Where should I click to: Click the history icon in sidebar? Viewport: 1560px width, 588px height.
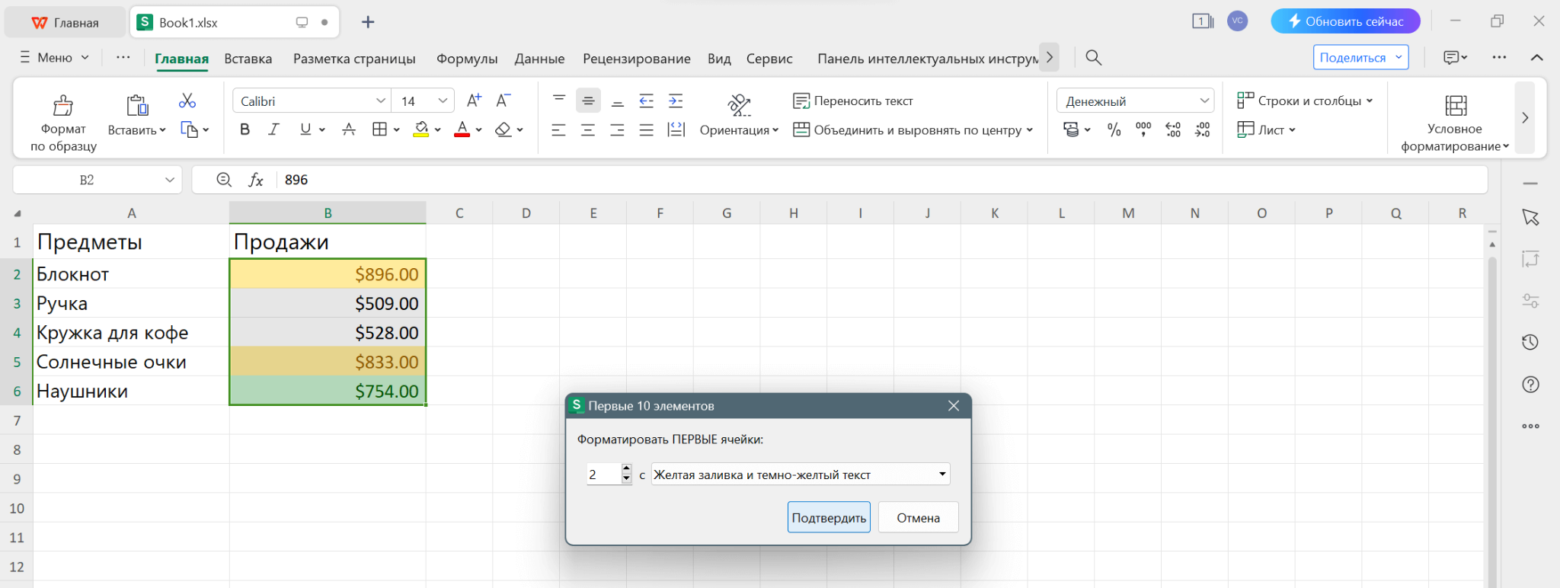click(1530, 343)
